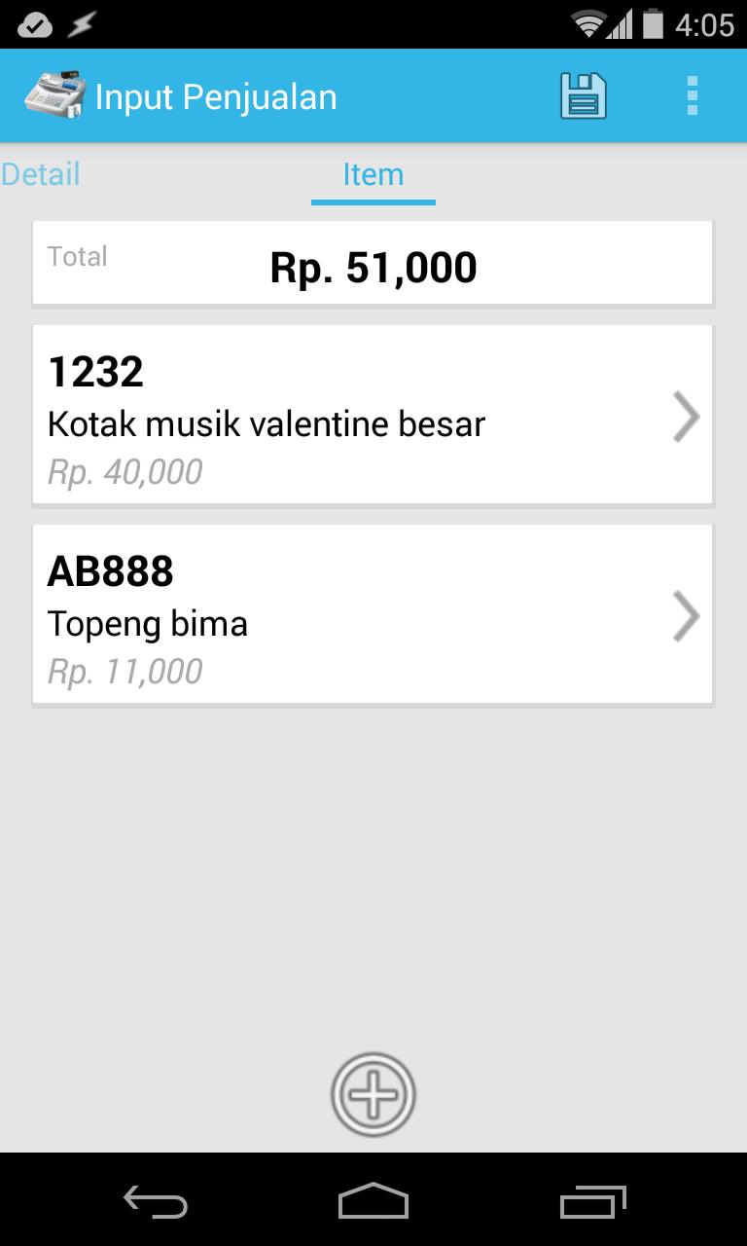Tap the save floppy disk icon
Viewport: 747px width, 1246px height.
tap(584, 96)
